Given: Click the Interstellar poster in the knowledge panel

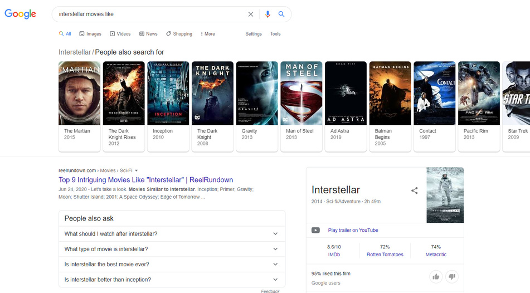Looking at the screenshot, I should pyautogui.click(x=445, y=195).
